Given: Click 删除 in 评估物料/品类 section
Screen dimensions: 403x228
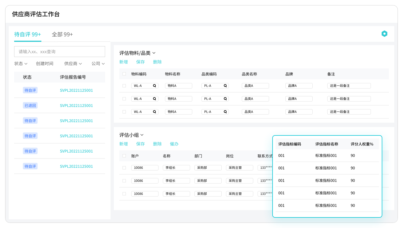Looking at the screenshot, I should (x=157, y=62).
